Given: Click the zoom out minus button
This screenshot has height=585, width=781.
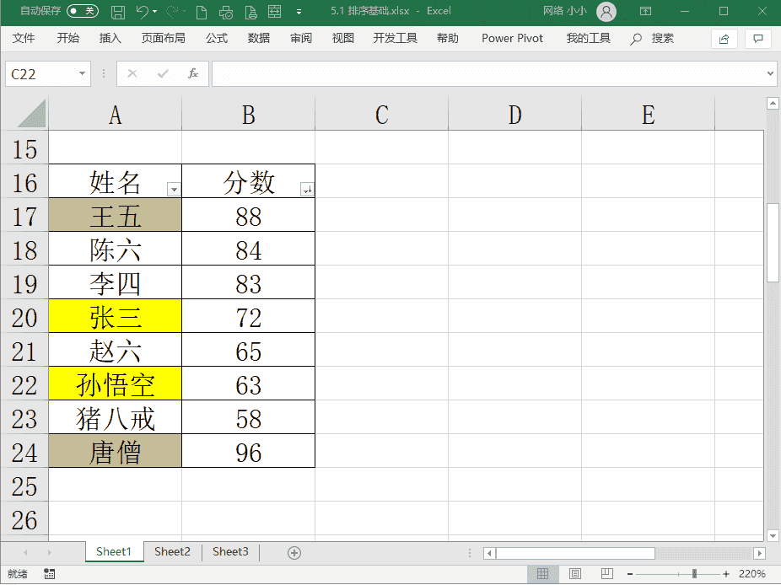Looking at the screenshot, I should coord(630,574).
